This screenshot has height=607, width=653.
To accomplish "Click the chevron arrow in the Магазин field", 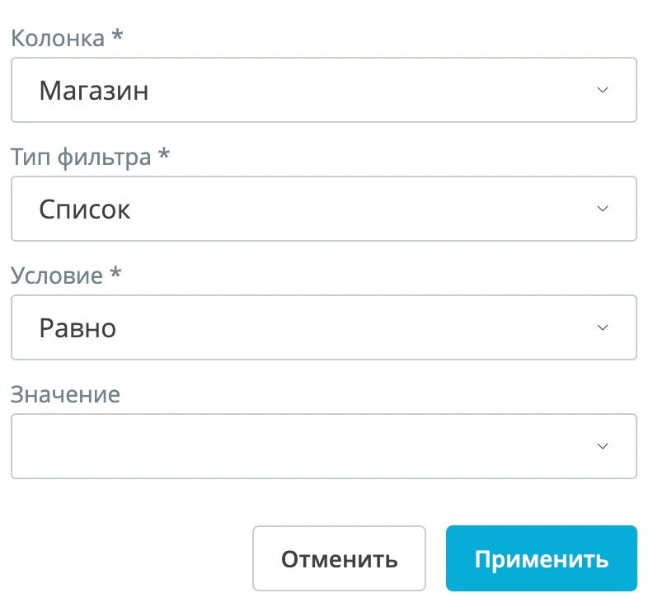I will pyautogui.click(x=602, y=90).
